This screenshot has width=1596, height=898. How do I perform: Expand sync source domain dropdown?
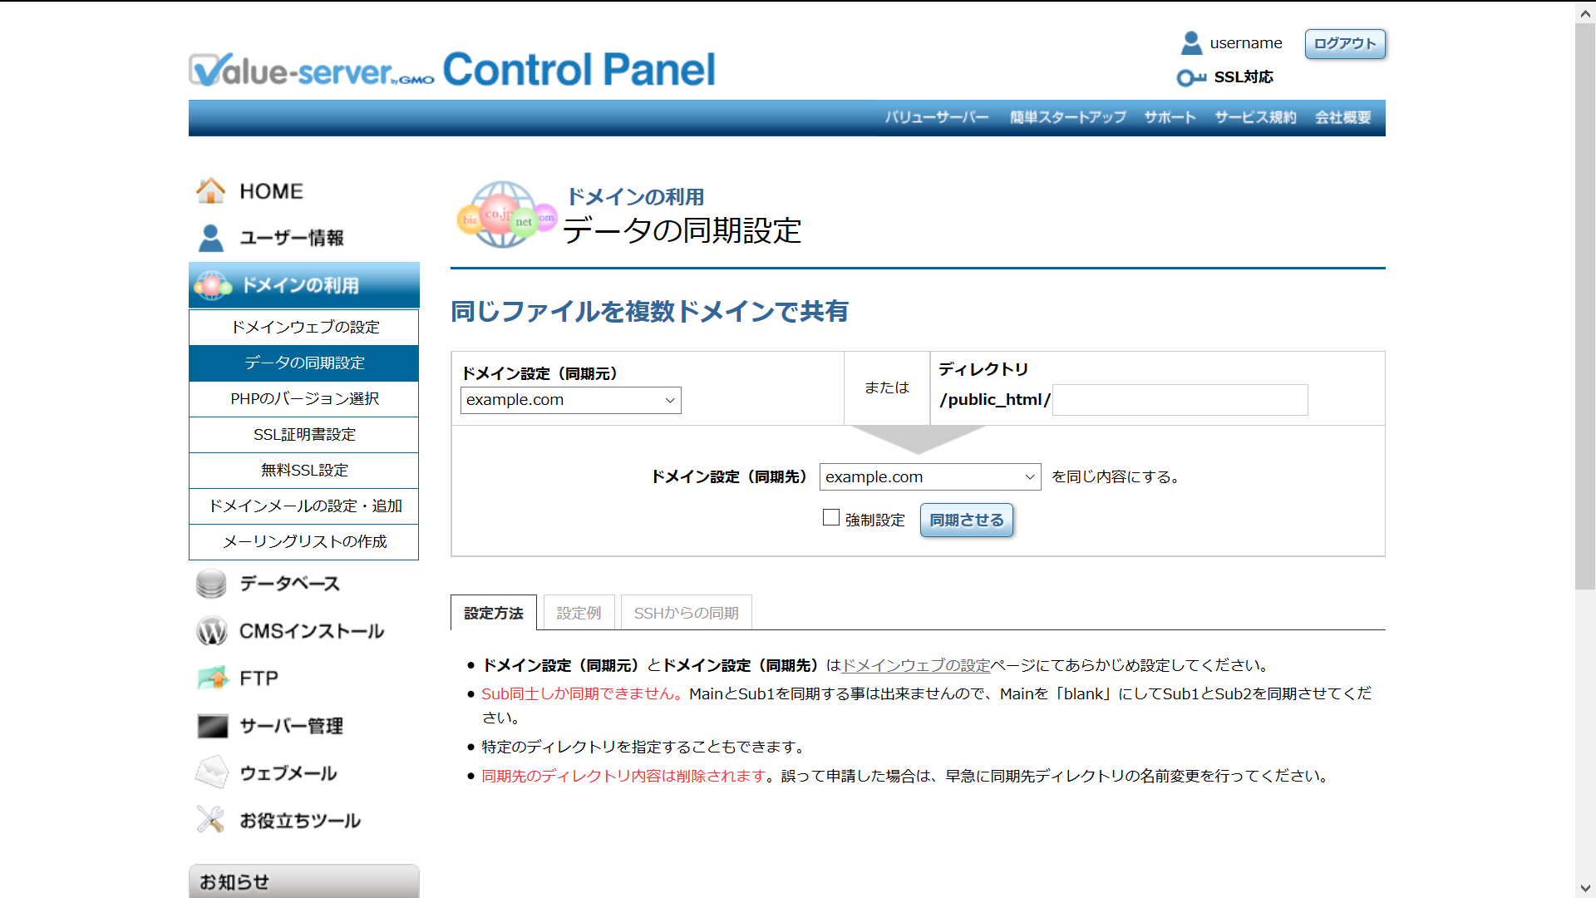tap(570, 400)
